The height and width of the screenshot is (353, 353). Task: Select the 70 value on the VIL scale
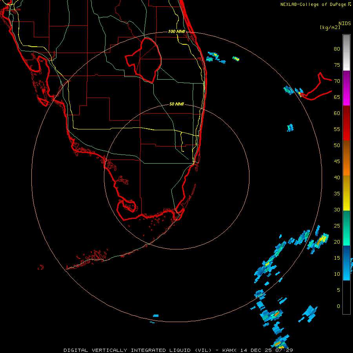(337, 81)
